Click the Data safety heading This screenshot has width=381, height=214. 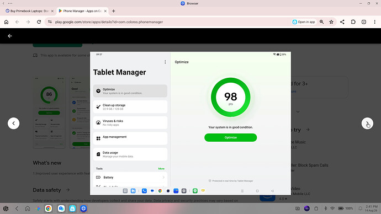click(x=47, y=190)
